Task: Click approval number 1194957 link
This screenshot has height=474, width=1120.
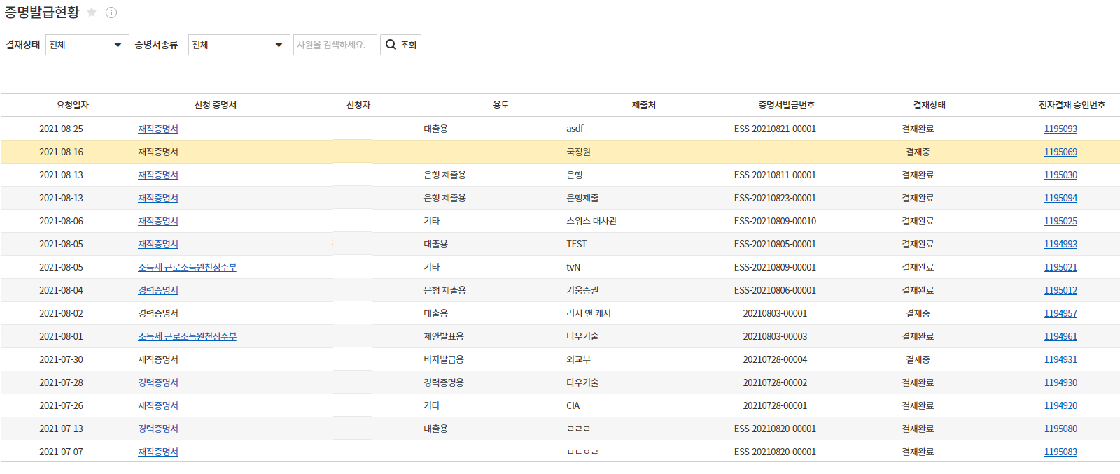Action: pos(1060,313)
